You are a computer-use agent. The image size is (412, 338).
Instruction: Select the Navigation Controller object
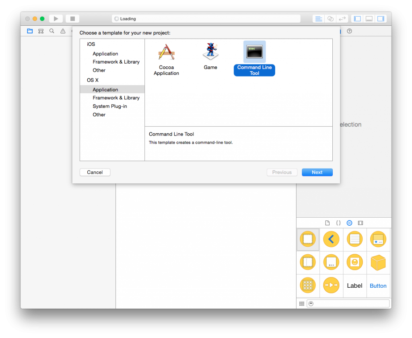tap(331, 239)
